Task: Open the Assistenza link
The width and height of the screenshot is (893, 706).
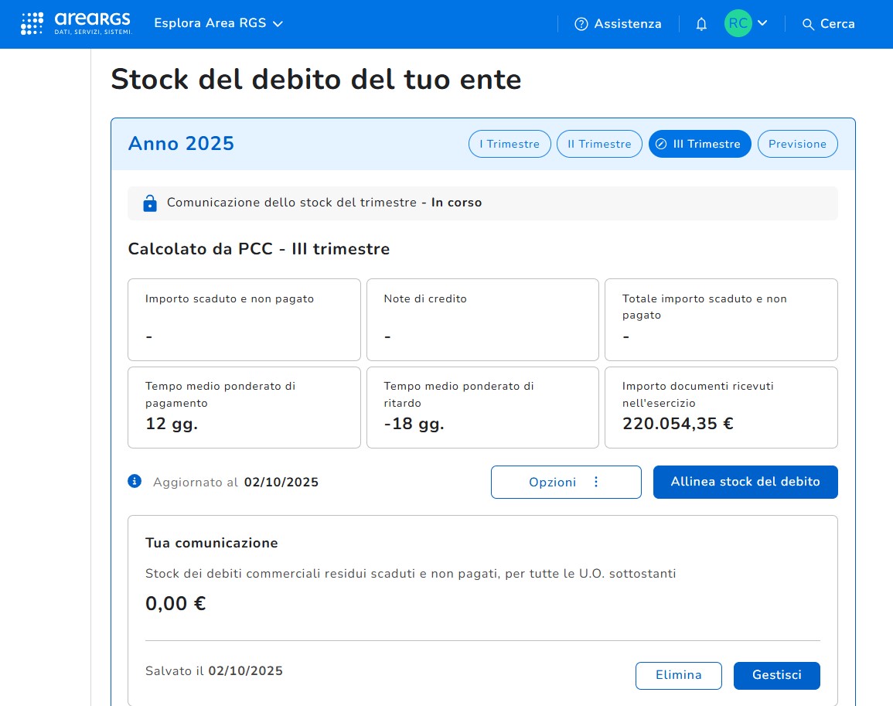Action: [x=627, y=24]
